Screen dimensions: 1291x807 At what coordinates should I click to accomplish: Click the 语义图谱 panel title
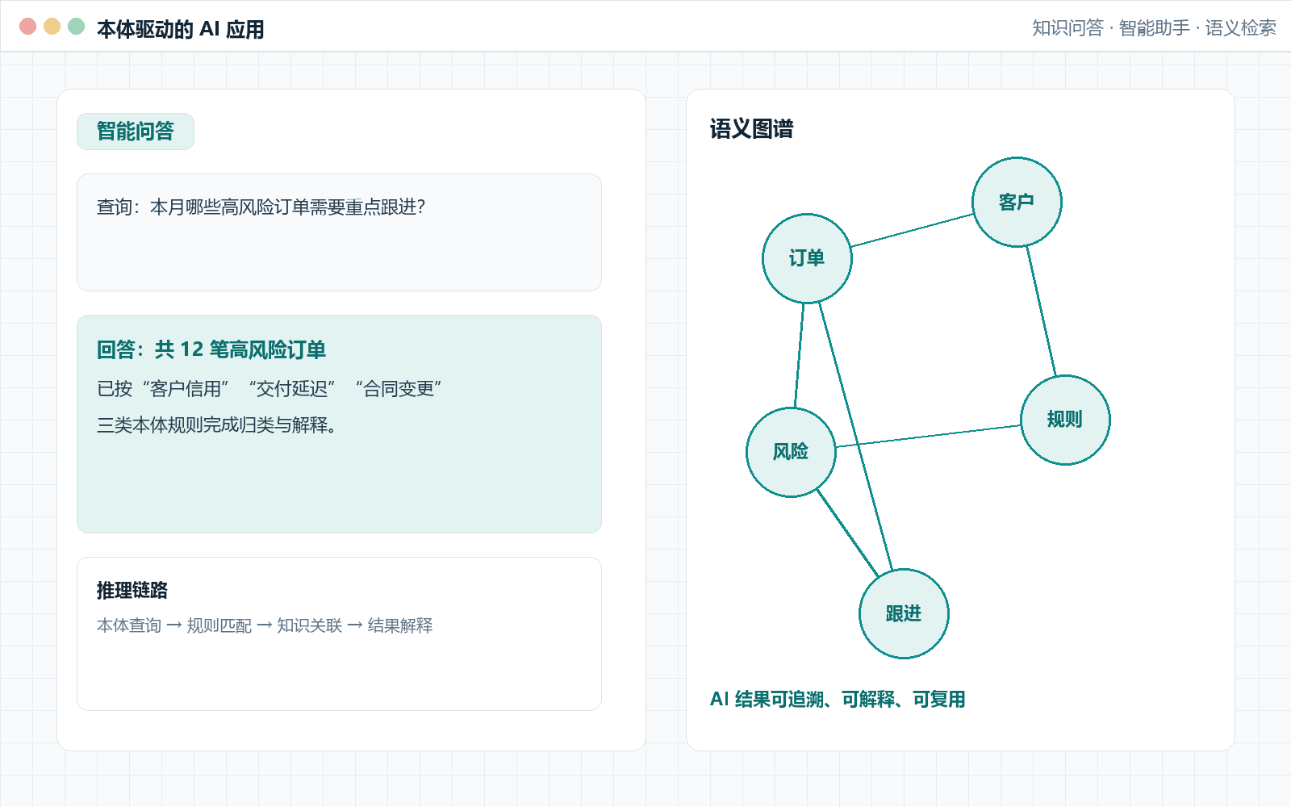pyautogui.click(x=752, y=129)
